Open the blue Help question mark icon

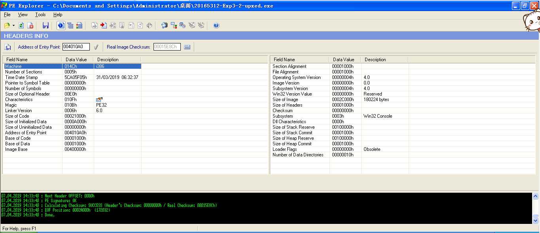pos(216,26)
